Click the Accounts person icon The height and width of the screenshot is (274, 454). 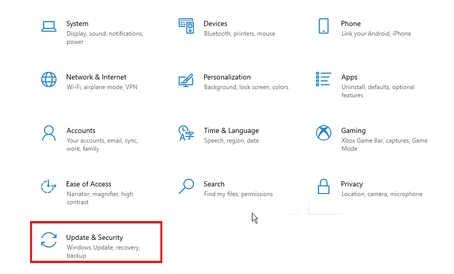tap(49, 133)
